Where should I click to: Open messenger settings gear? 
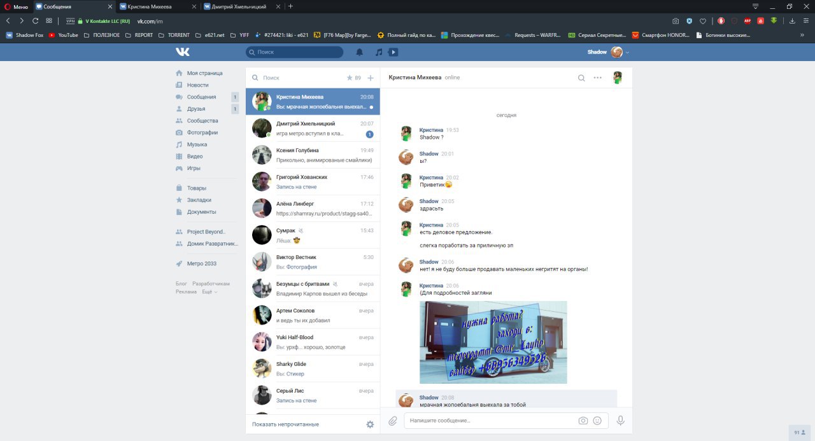(370, 424)
